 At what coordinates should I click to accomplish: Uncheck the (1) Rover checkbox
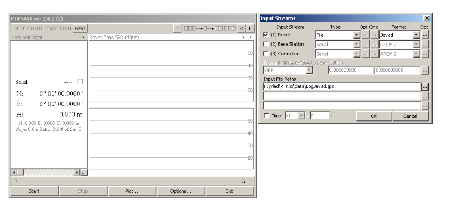pyautogui.click(x=266, y=35)
